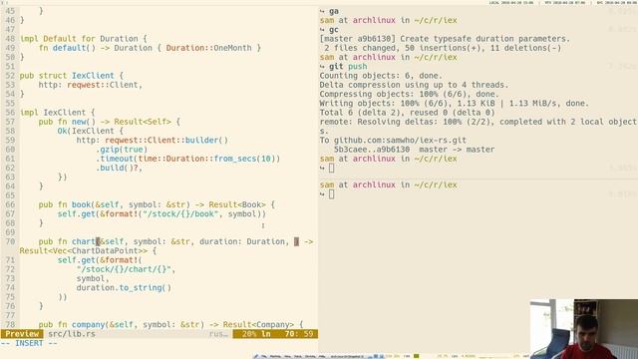The width and height of the screenshot is (638, 359).
Task: Click 'Compressing objects: 100% (6/6), done.' line
Action: pos(409,94)
